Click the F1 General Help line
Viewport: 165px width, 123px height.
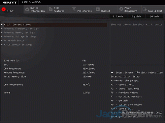click(x=122, y=85)
